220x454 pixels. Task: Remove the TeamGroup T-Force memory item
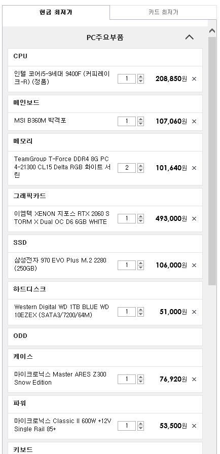point(194,168)
